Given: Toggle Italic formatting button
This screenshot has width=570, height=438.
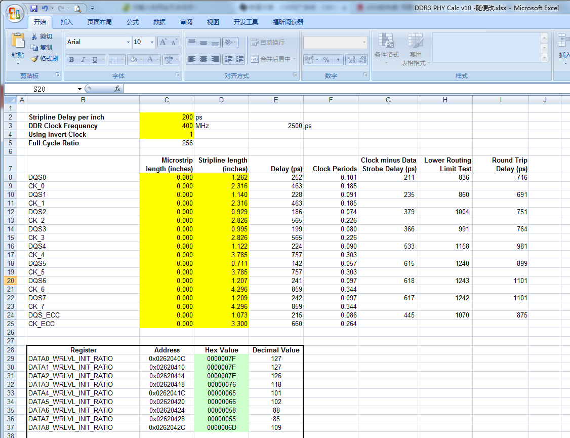Looking at the screenshot, I should [83, 60].
